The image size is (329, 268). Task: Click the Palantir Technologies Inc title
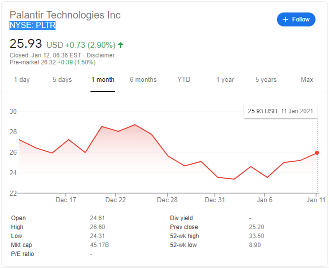65,15
